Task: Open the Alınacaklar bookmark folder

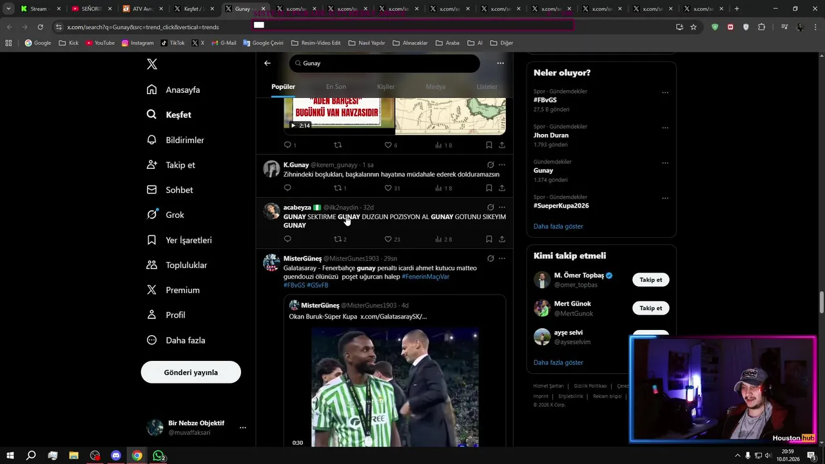Action: pyautogui.click(x=410, y=43)
